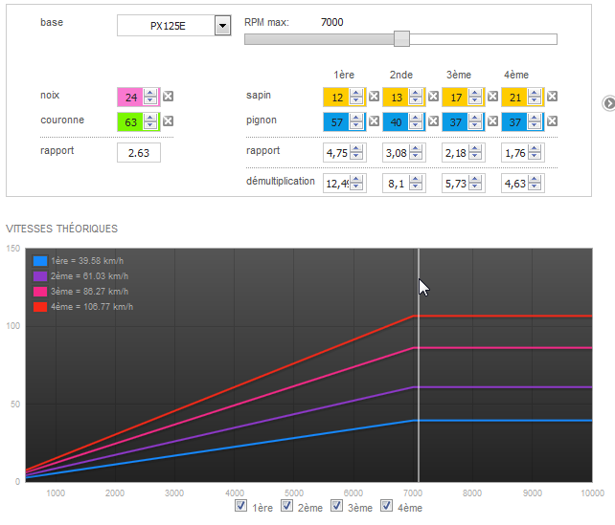Adjust the 1ère sapin stepper

[356, 97]
